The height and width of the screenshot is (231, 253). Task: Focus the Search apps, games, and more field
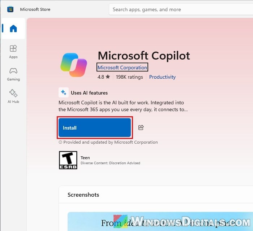(181, 9)
